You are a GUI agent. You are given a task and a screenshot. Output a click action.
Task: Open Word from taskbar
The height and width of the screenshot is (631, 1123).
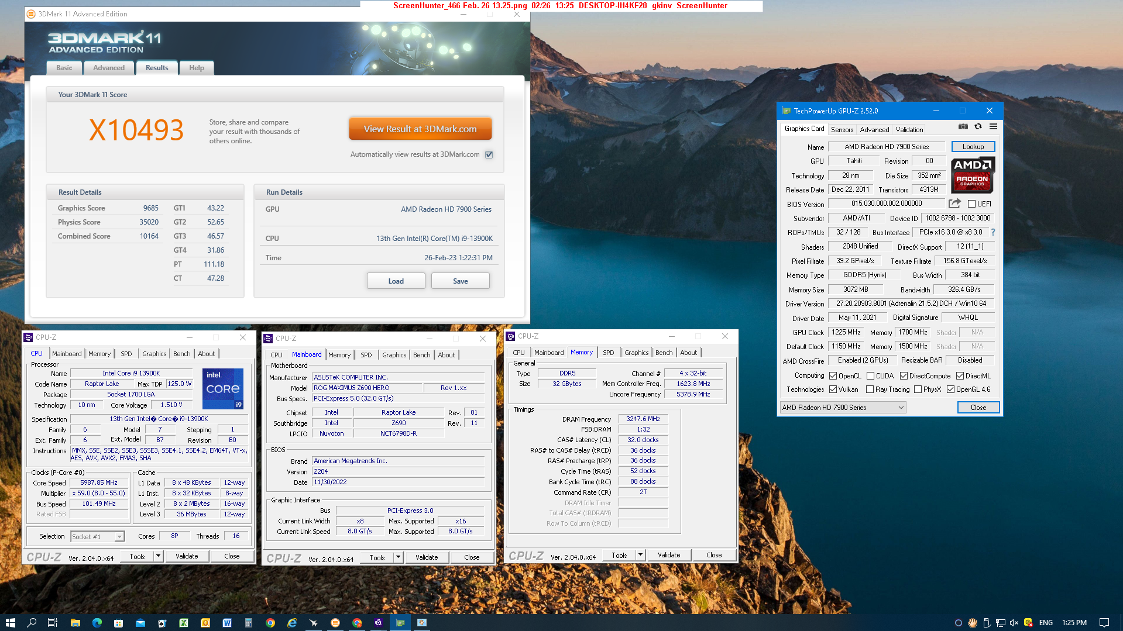(x=227, y=622)
